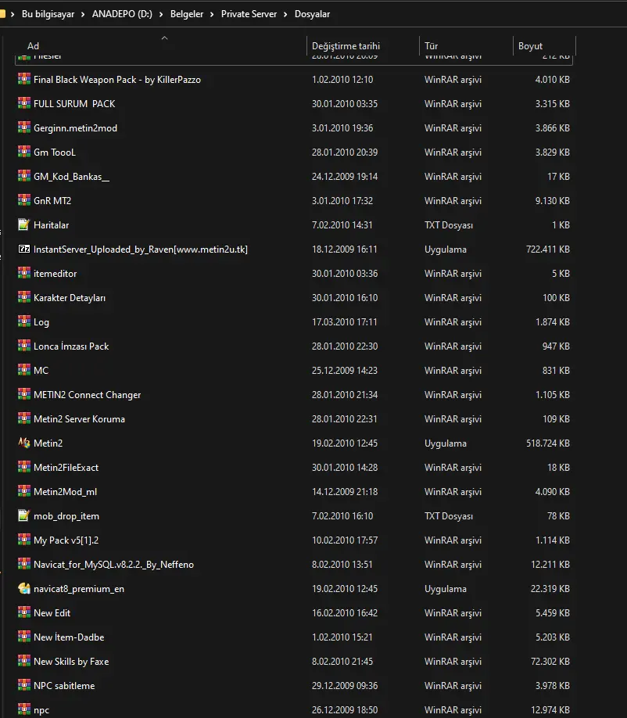Jump to Private Server breadcrumb
The image size is (627, 718).
coord(249,14)
